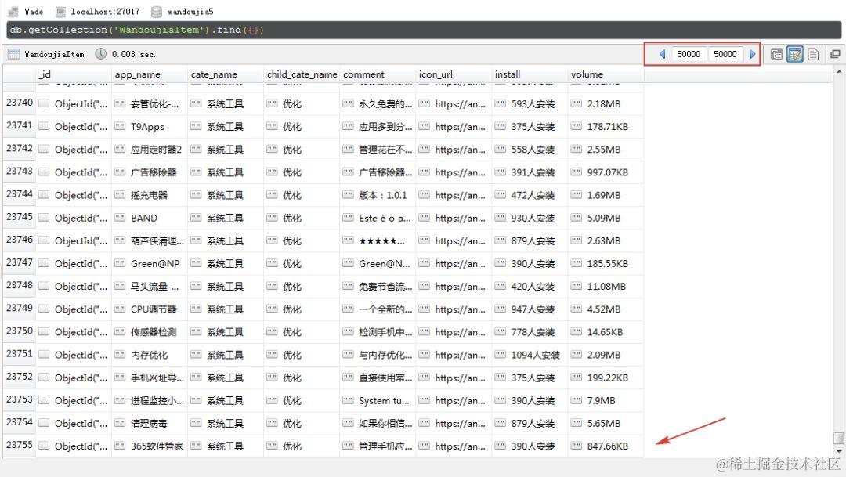This screenshot has width=846, height=477.
Task: Select the 广告移除器 app_name cell
Action: click(150, 172)
